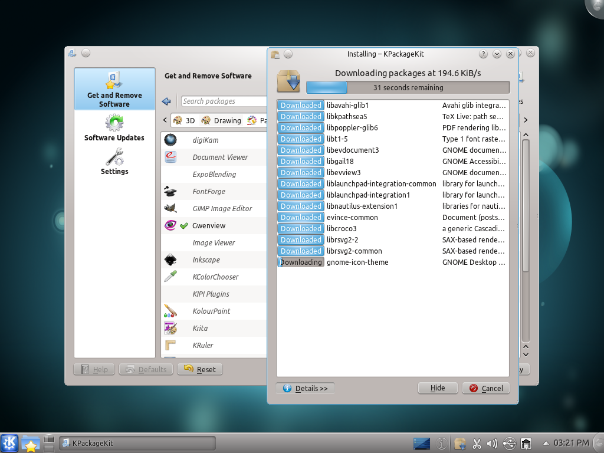Expand the Details >> section

coord(305,388)
